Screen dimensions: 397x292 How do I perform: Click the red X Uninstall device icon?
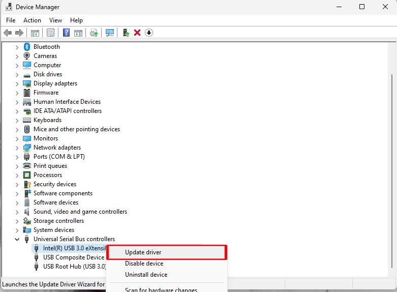(137, 33)
